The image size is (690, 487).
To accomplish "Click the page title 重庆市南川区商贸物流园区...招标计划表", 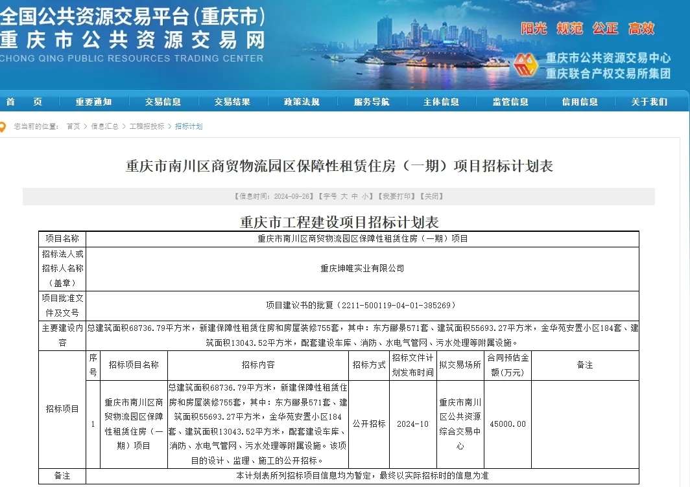I will (x=339, y=166).
